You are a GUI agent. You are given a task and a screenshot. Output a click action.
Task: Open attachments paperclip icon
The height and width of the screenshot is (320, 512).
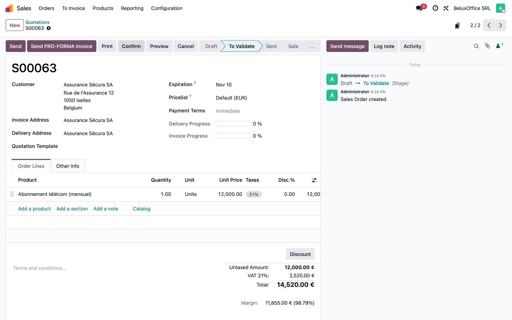coord(487,46)
